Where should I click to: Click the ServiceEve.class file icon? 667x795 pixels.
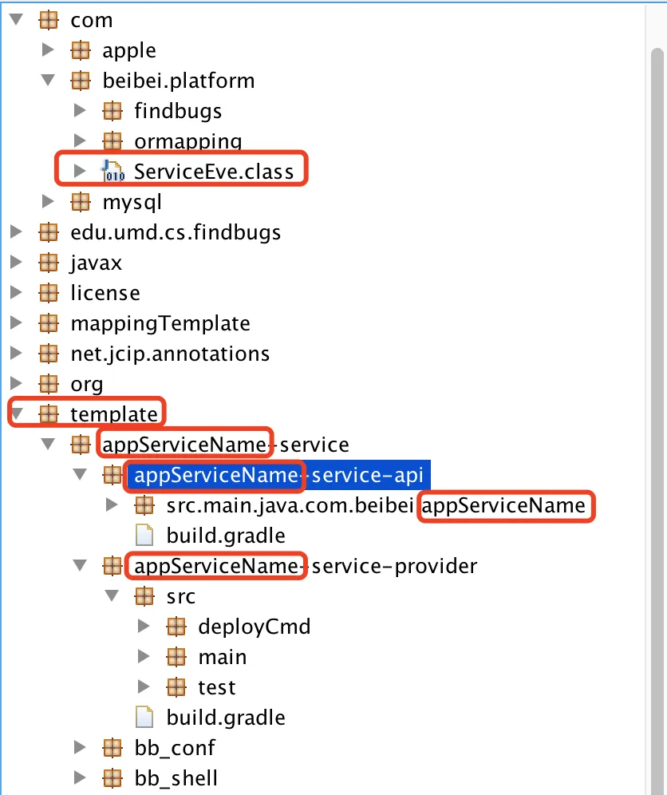tap(113, 172)
